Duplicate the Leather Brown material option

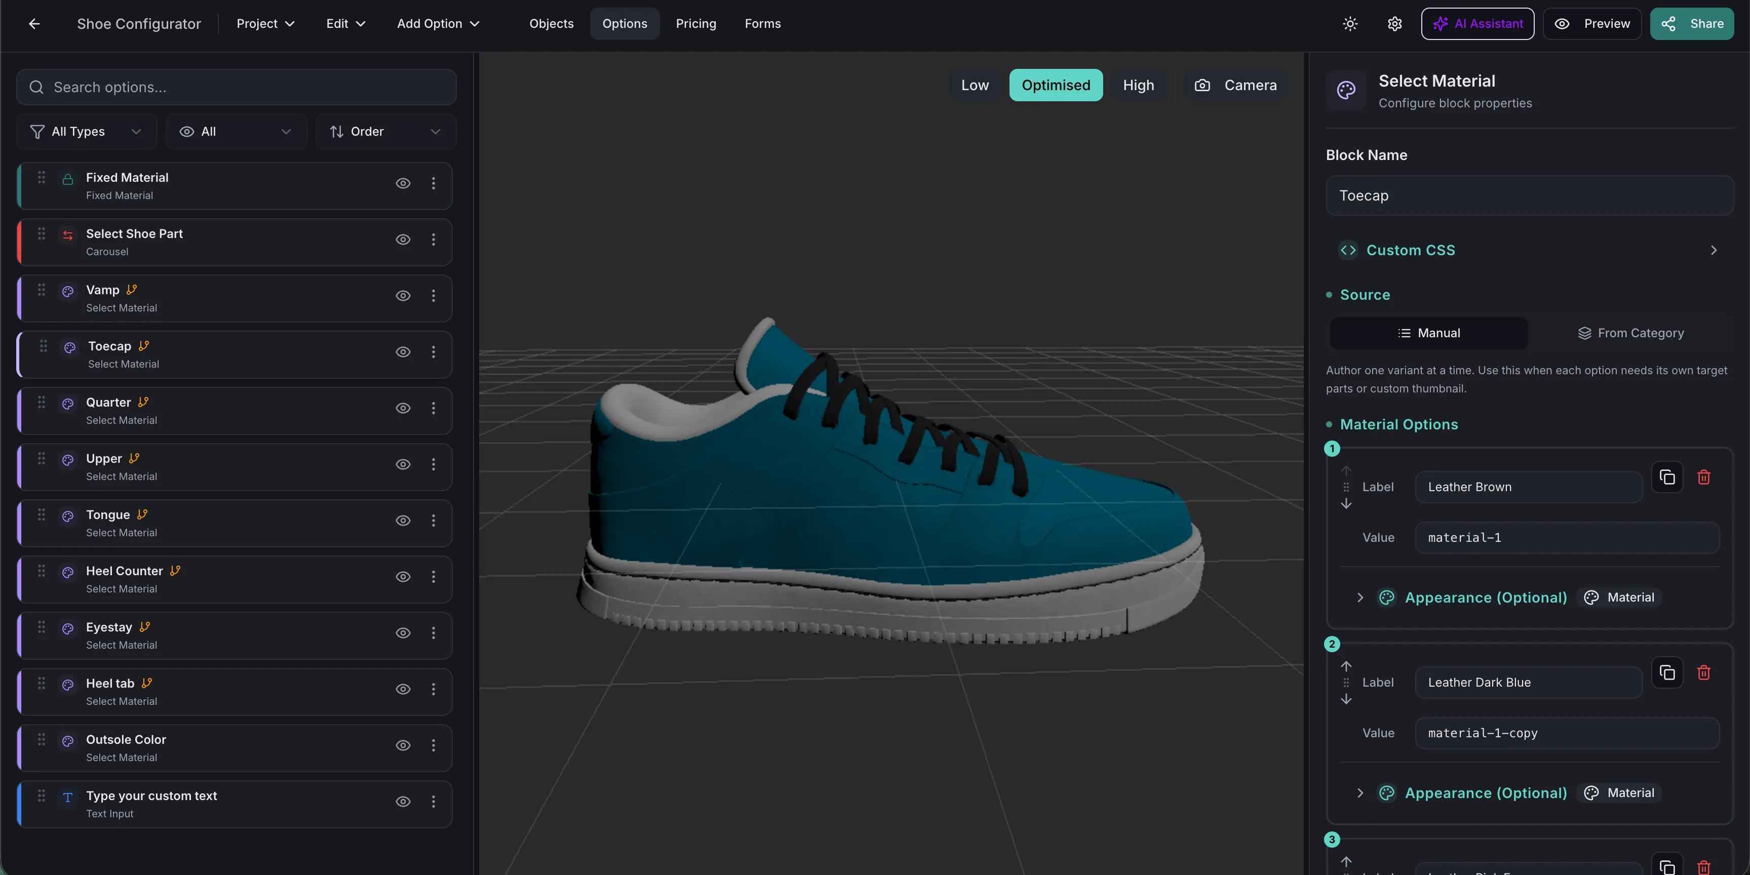[x=1667, y=477]
